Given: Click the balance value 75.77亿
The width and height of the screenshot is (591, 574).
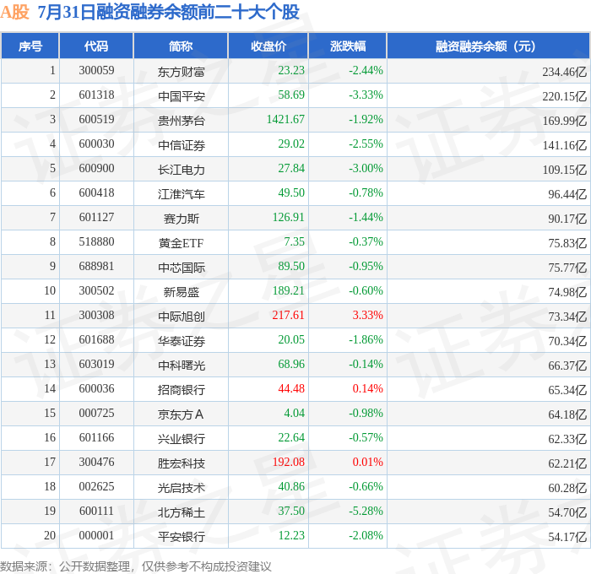Looking at the screenshot, I should point(567,268).
